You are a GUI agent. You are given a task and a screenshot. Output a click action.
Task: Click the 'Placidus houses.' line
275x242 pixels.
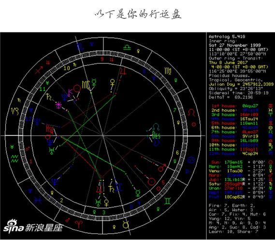(229, 76)
